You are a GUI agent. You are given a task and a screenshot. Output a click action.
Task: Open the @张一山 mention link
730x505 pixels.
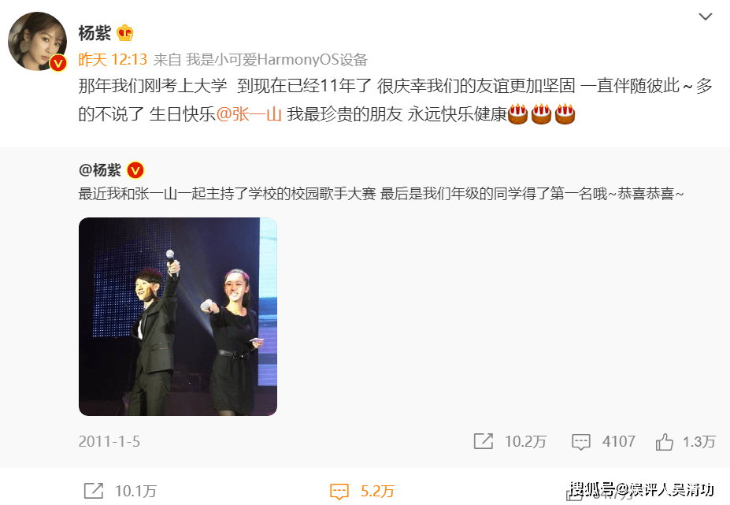(x=249, y=114)
